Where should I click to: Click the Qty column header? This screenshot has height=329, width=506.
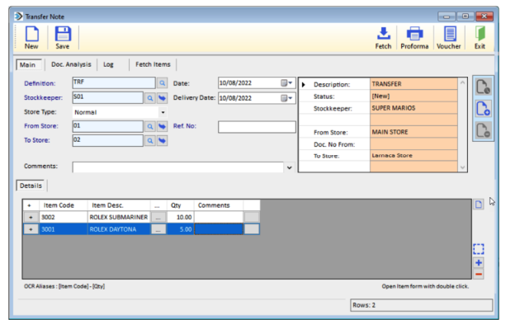(x=180, y=205)
